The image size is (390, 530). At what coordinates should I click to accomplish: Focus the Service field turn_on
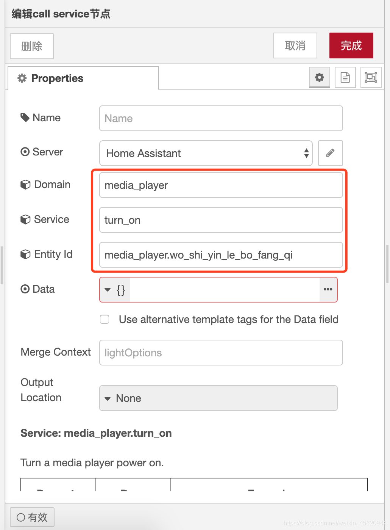[x=221, y=220]
